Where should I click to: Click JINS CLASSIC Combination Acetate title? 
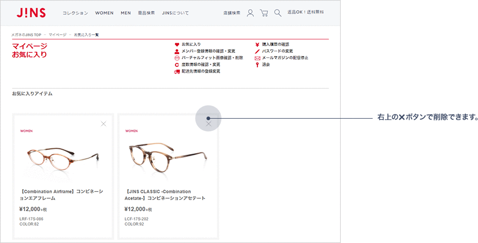coord(165,195)
